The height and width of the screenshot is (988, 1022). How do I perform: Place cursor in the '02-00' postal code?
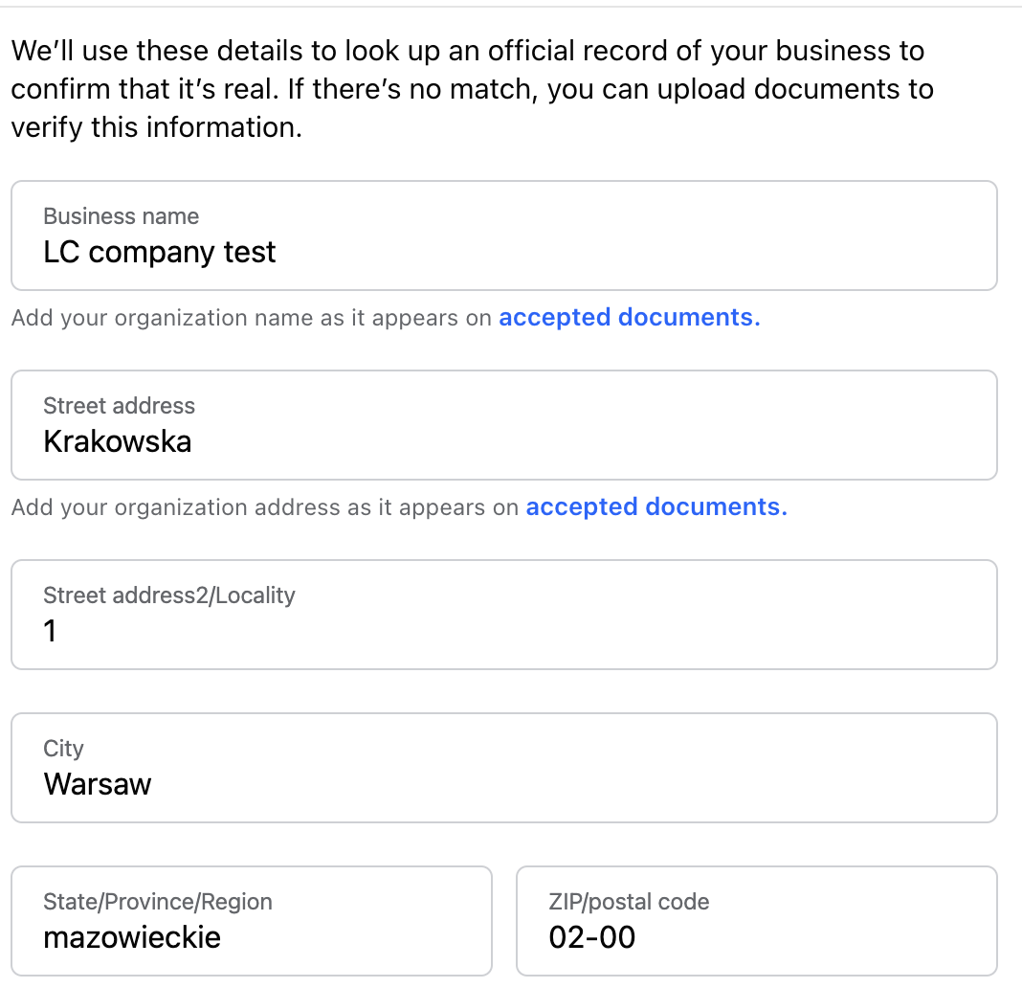click(591, 936)
